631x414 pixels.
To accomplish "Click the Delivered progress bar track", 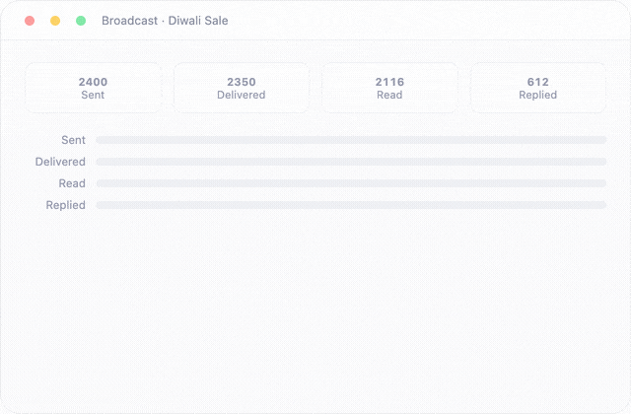I will [351, 162].
